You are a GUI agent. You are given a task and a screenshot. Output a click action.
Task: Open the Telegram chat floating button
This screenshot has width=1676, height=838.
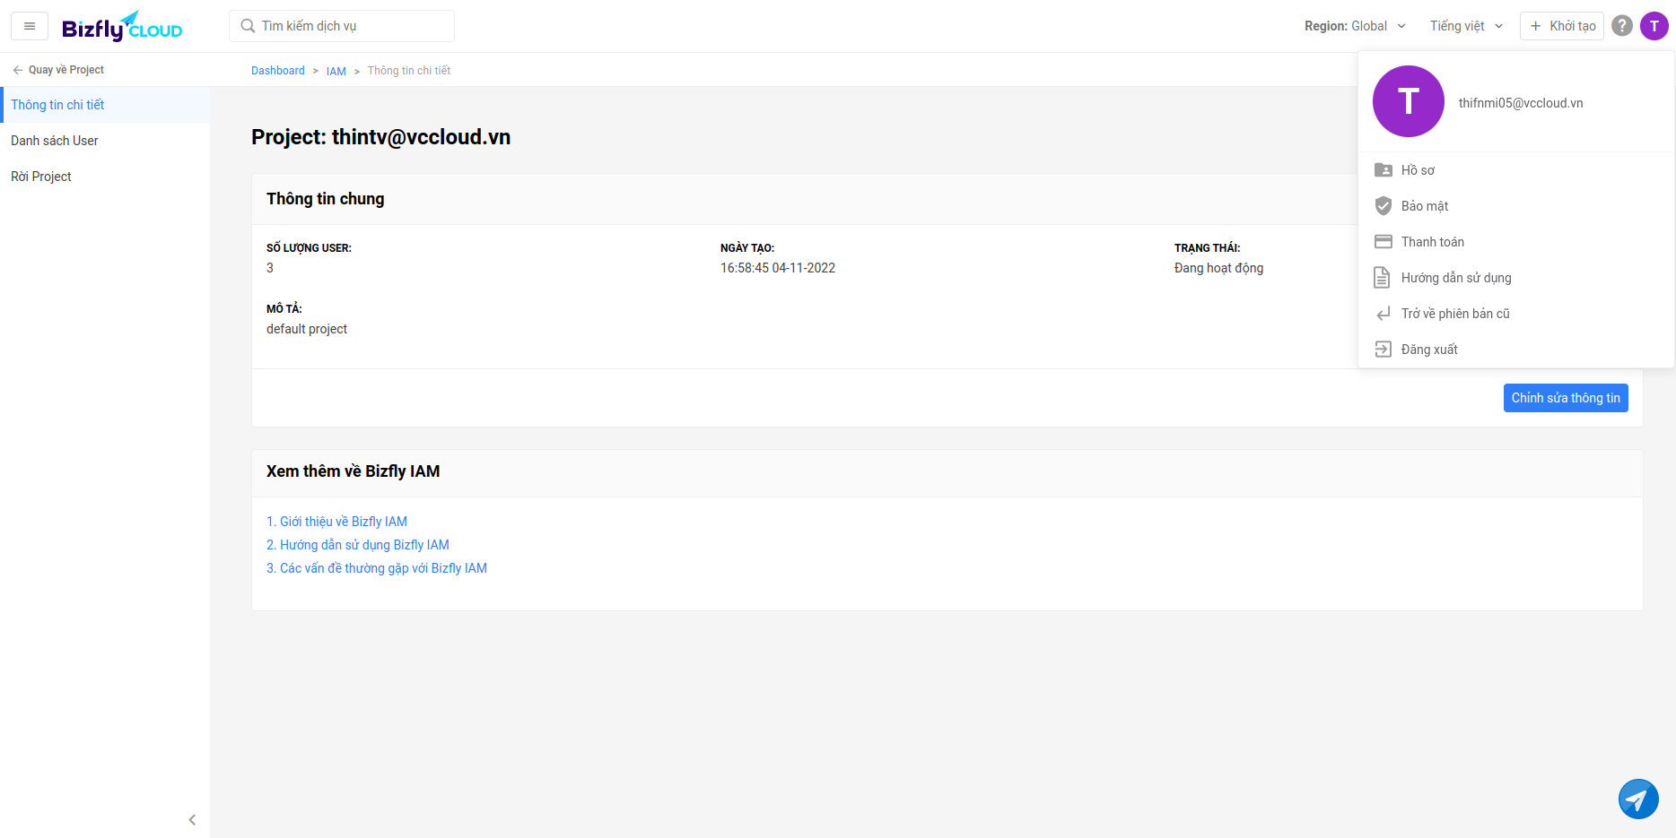click(1637, 799)
